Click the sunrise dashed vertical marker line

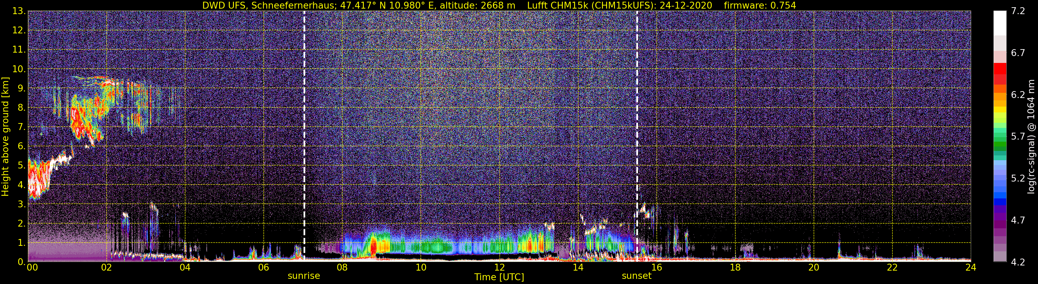coord(304,136)
